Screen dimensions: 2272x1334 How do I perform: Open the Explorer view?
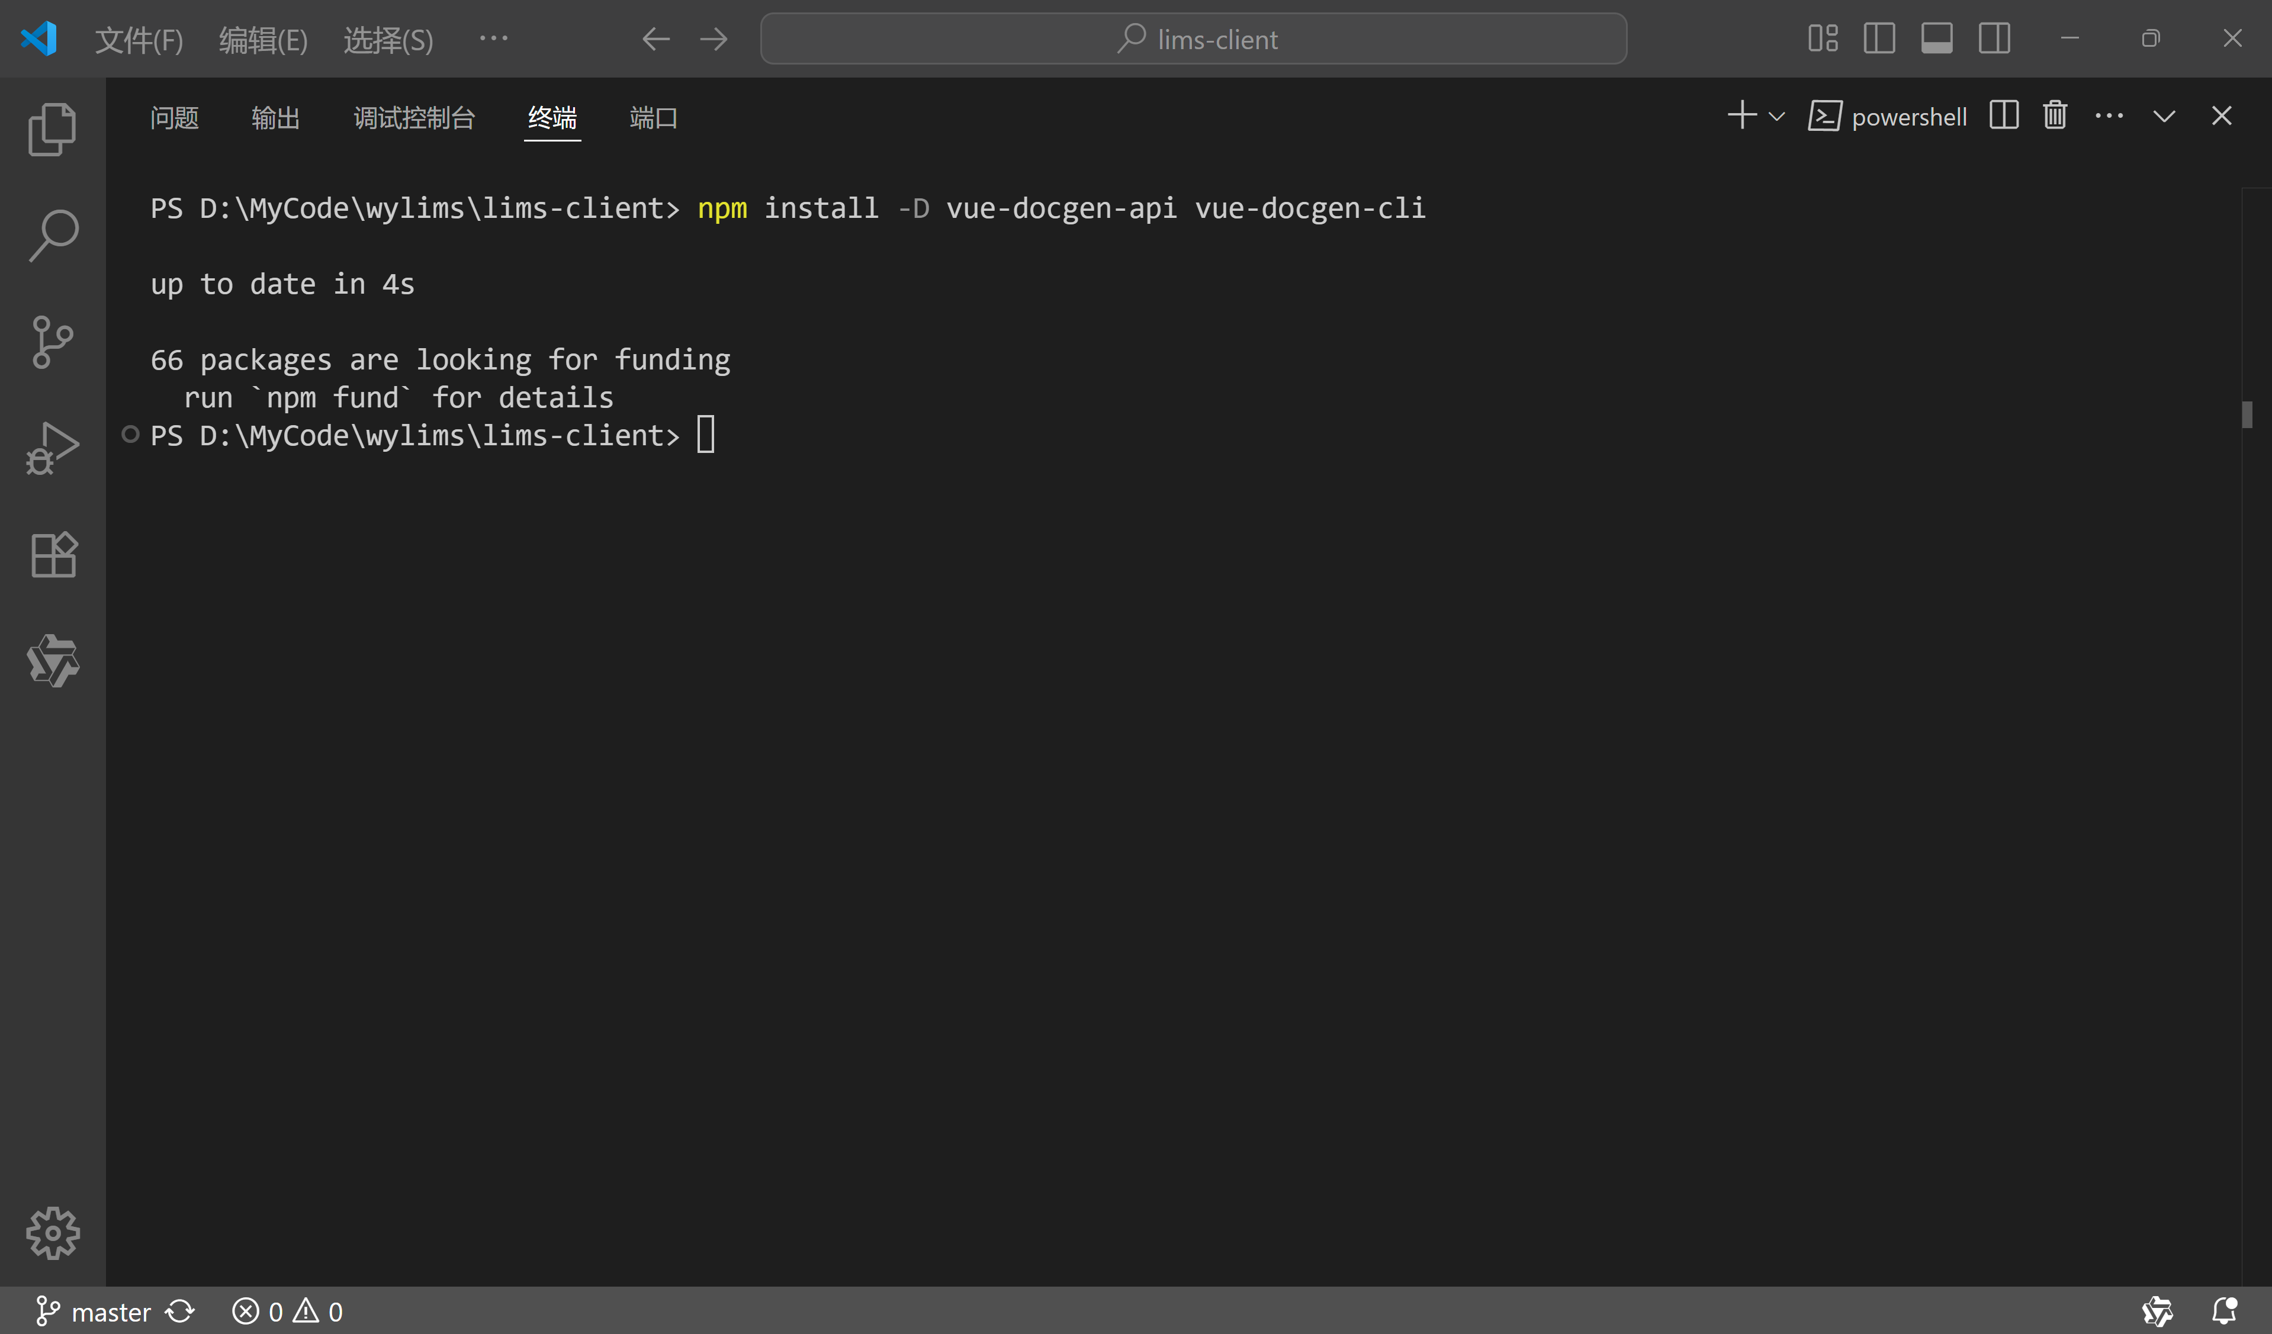coord(52,128)
